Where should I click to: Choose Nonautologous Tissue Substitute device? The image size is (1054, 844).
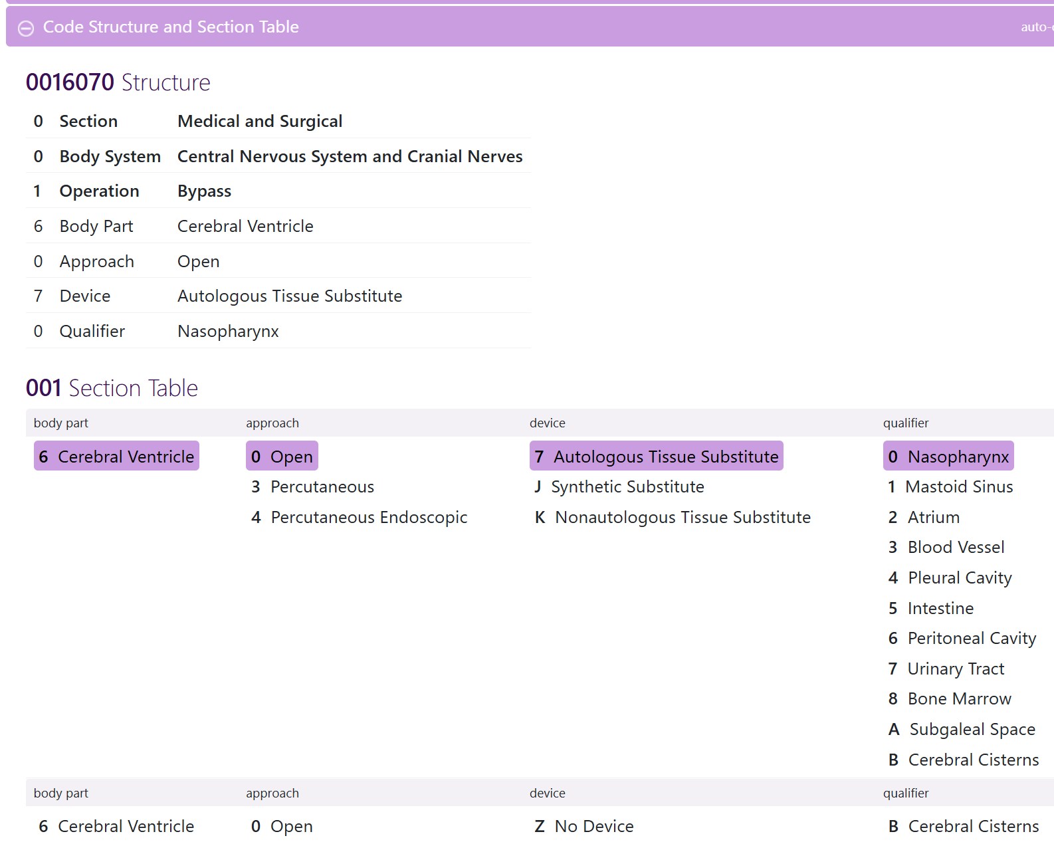[x=673, y=518]
